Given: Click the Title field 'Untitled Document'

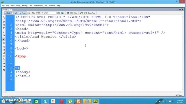Looking at the screenshot, I should 46,13.
